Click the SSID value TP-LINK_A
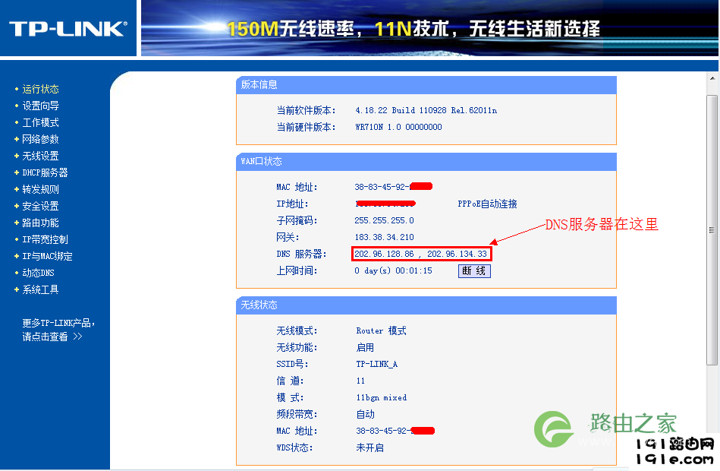This screenshot has height=471, width=720. (376, 364)
